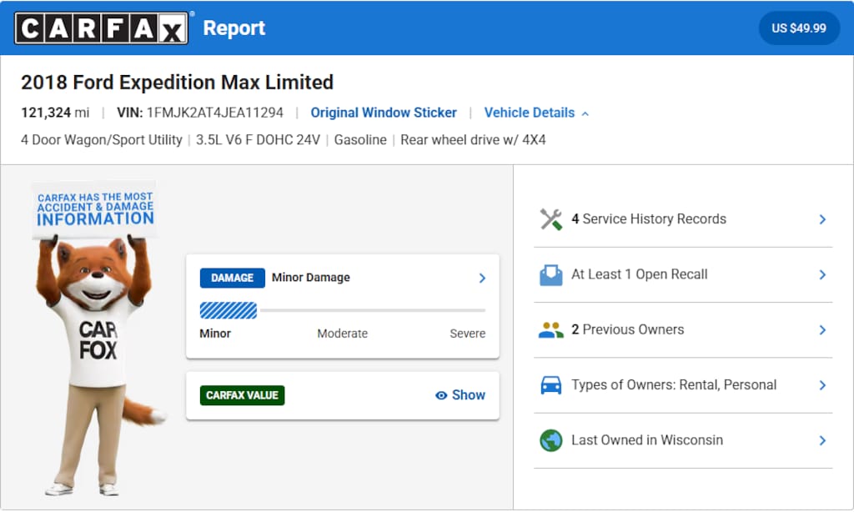This screenshot has width=854, height=512.
Task: Click the 4 Door Wagon/Sport Utility text
Action: pyautogui.click(x=101, y=140)
